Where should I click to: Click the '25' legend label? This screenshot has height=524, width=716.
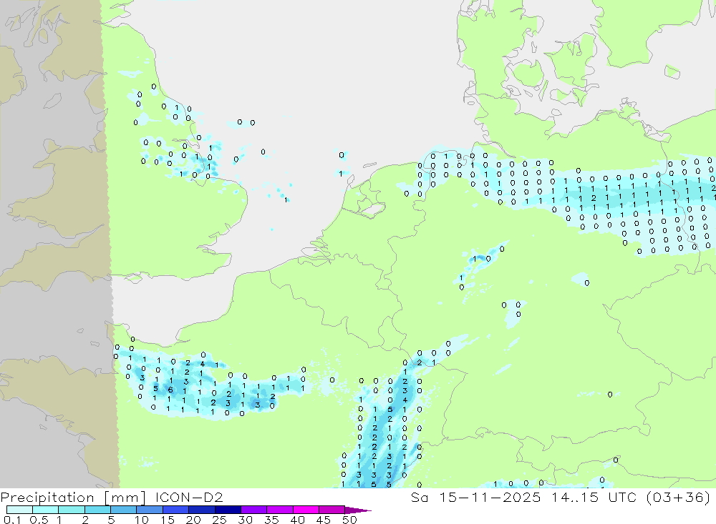(x=220, y=520)
